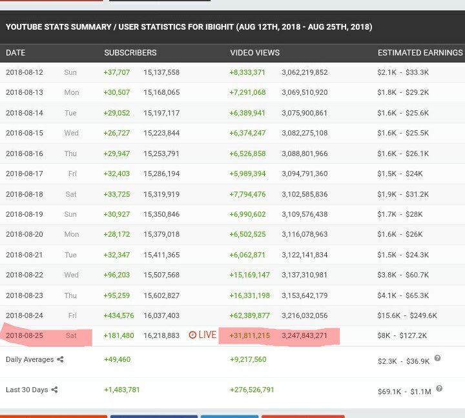Click view gain +62,389,877
Image resolution: width=465 pixels, height=418 pixels.
pyautogui.click(x=249, y=315)
